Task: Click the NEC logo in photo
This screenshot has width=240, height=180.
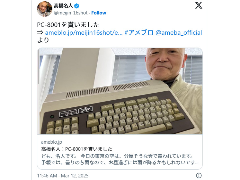Action: [86, 110]
